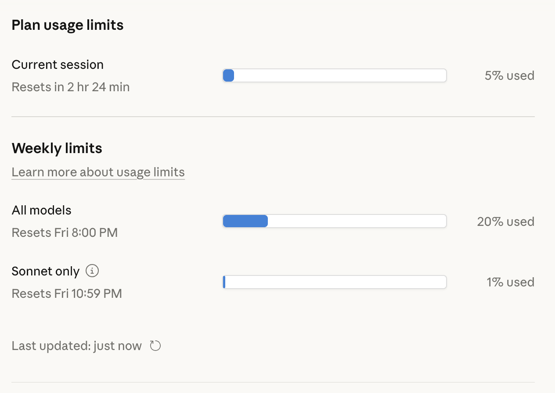
Task: Click the All models label
Action: 42,210
